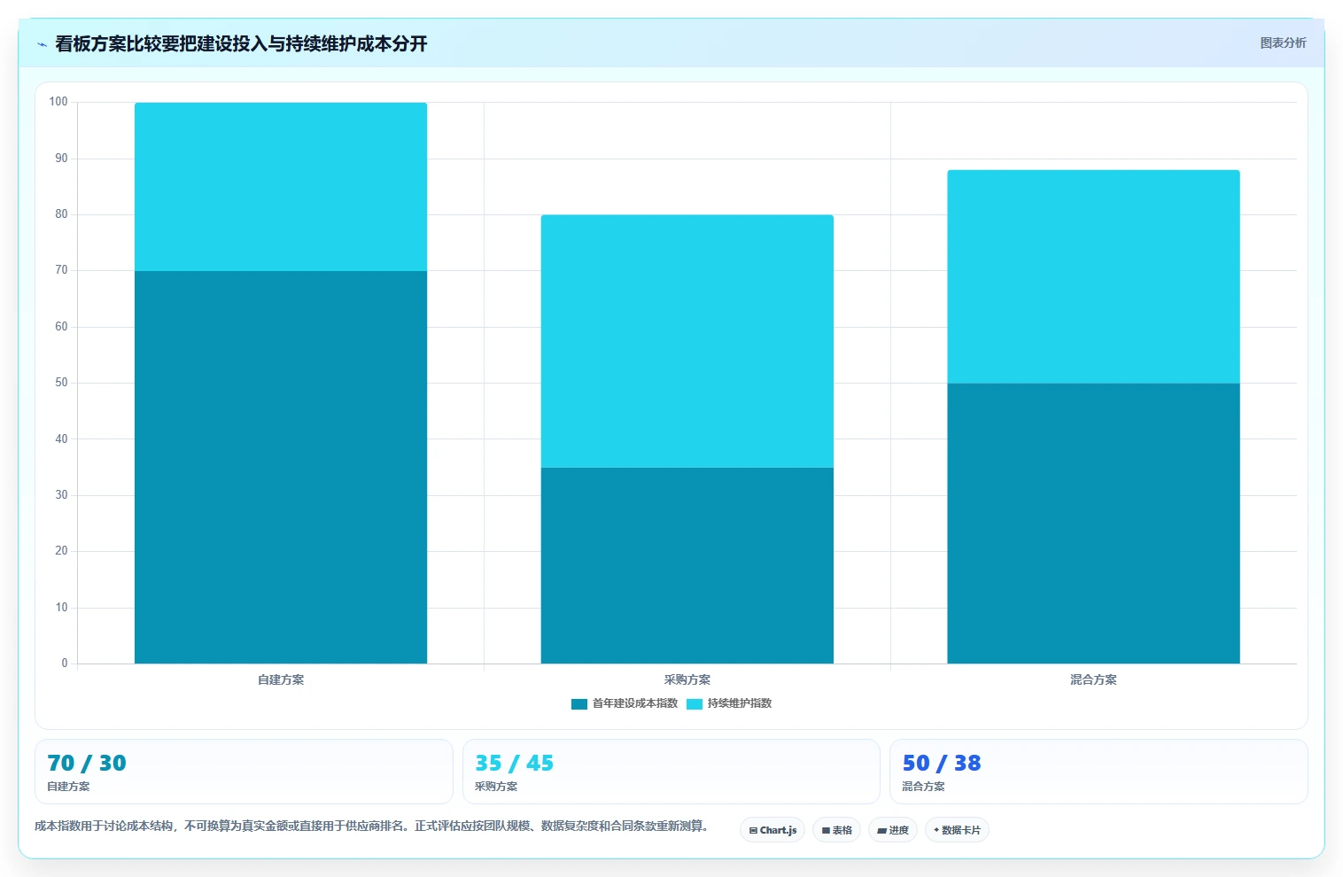Select the 数据卡片 tag chip
Viewport: 1343px width, 877px height.
[957, 830]
